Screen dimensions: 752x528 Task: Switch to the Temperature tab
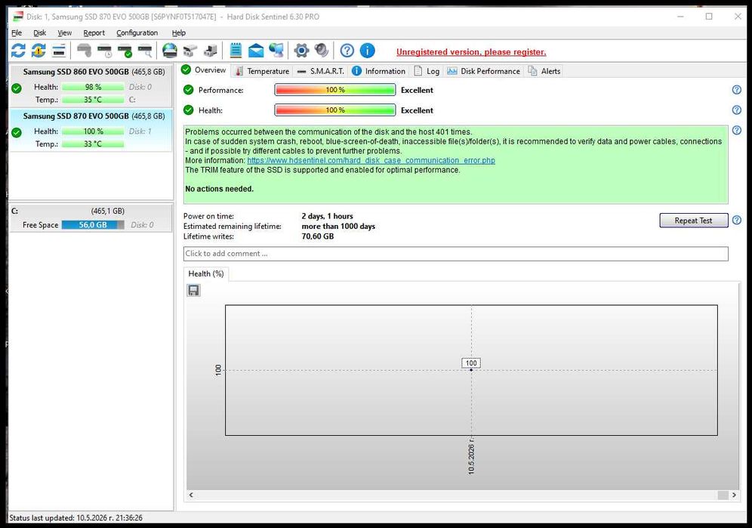(263, 71)
